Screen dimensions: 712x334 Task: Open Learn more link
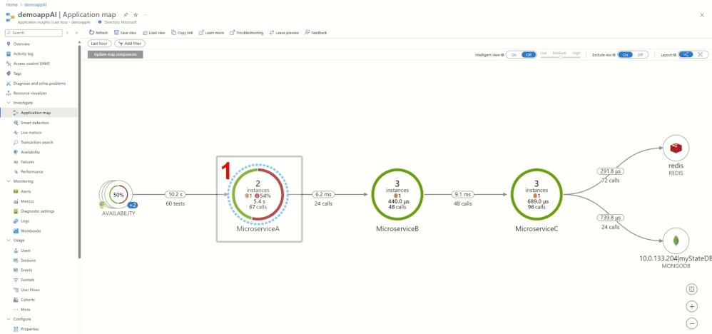[211, 33]
